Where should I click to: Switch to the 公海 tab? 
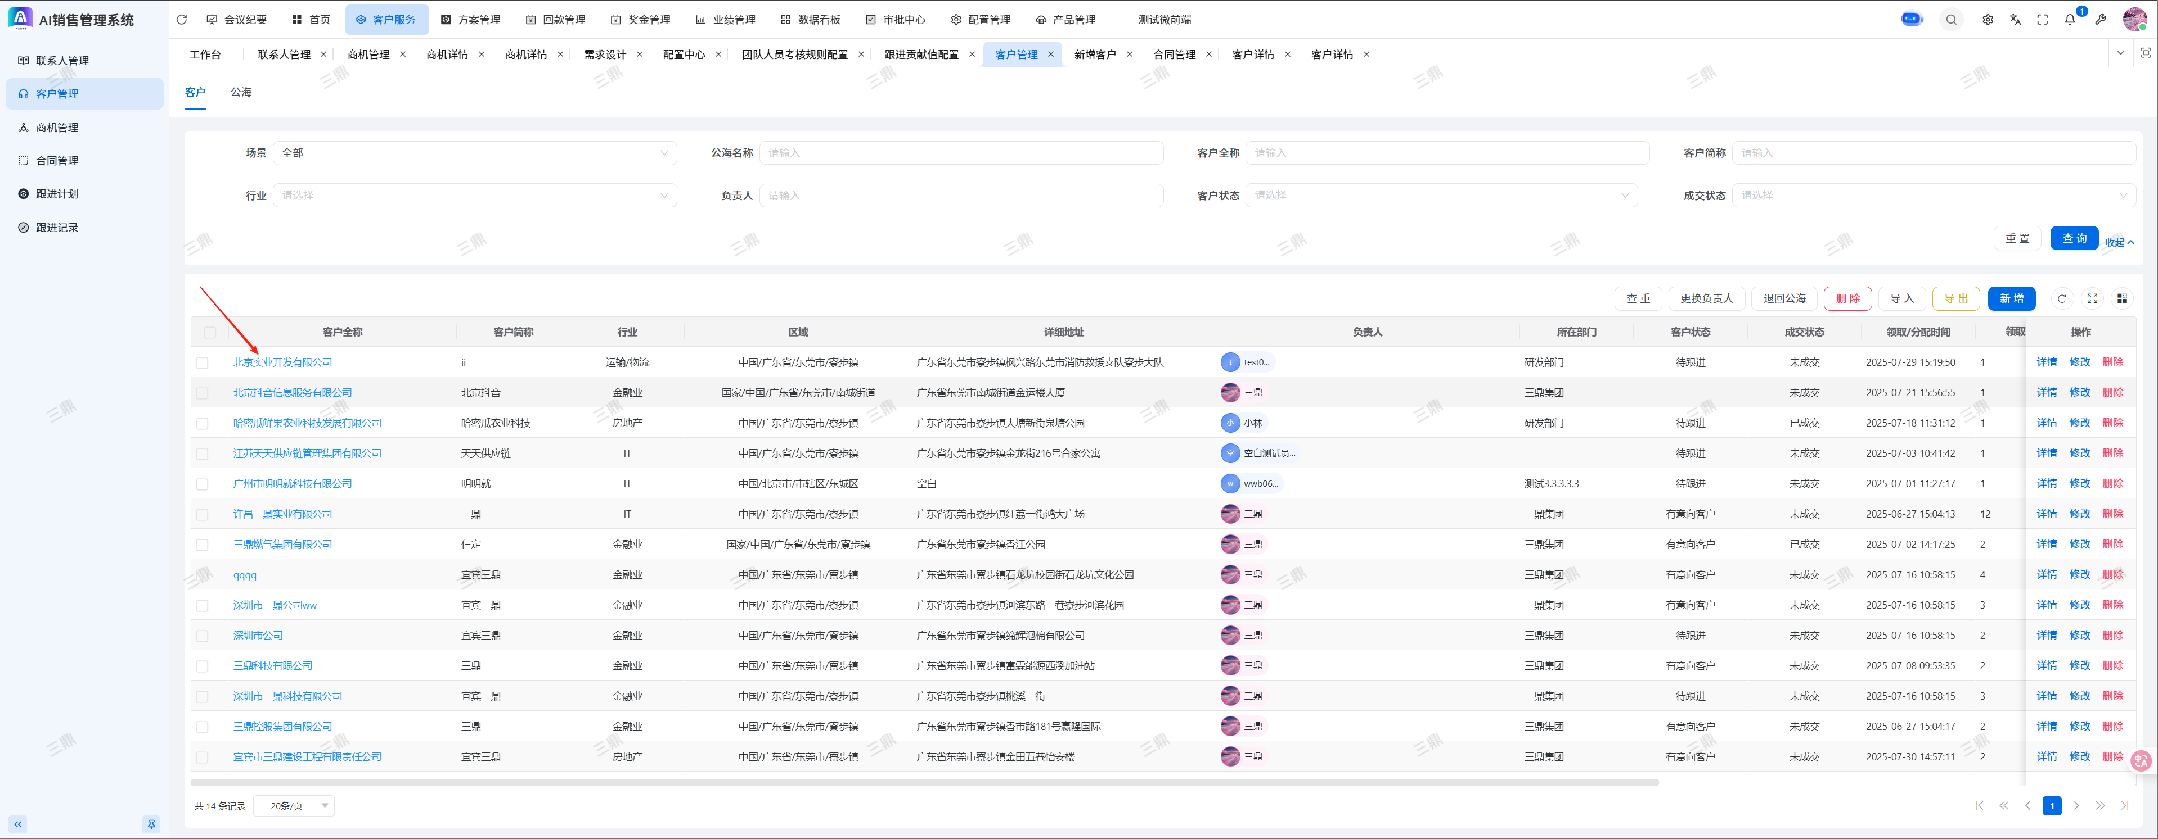(240, 92)
